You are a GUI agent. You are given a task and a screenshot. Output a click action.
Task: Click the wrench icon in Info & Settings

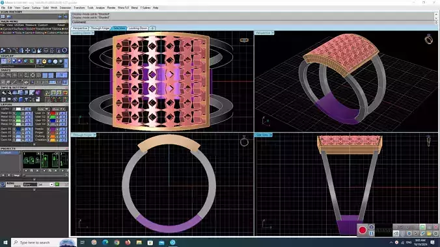[x=10, y=93]
